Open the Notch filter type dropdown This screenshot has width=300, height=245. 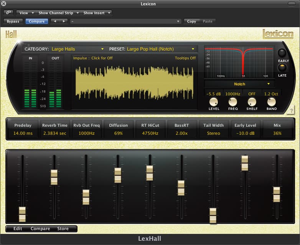(x=240, y=84)
